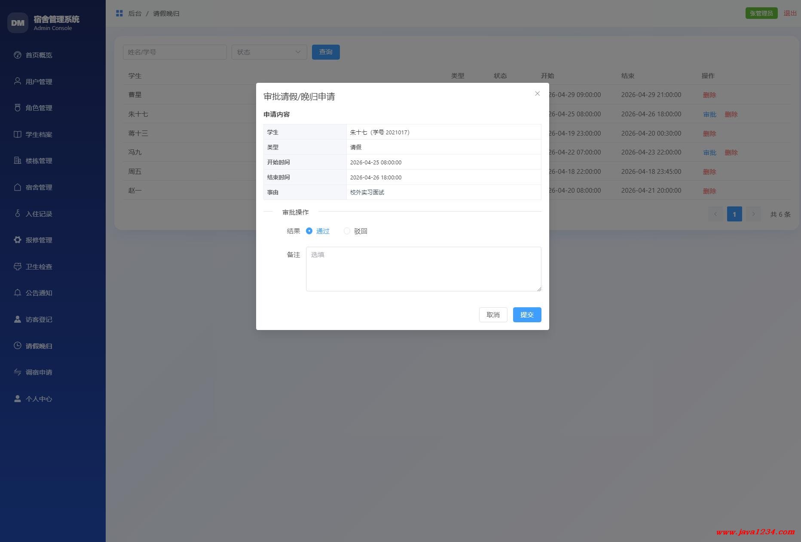Viewport: 801px width, 542px height.
Task: Go to next page arrow in pagination
Action: pos(753,214)
